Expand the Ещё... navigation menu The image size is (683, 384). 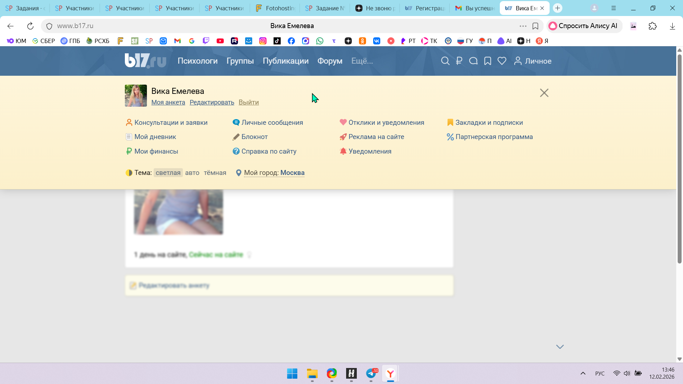click(x=362, y=61)
